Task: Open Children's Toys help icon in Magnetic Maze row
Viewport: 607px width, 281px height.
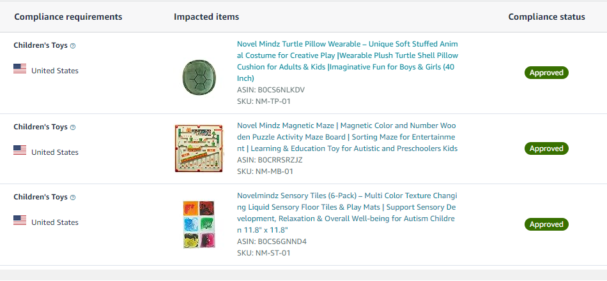Action: coord(73,127)
